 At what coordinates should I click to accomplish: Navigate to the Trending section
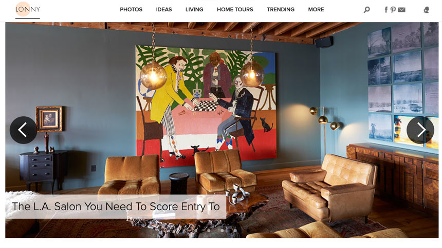[x=281, y=10]
